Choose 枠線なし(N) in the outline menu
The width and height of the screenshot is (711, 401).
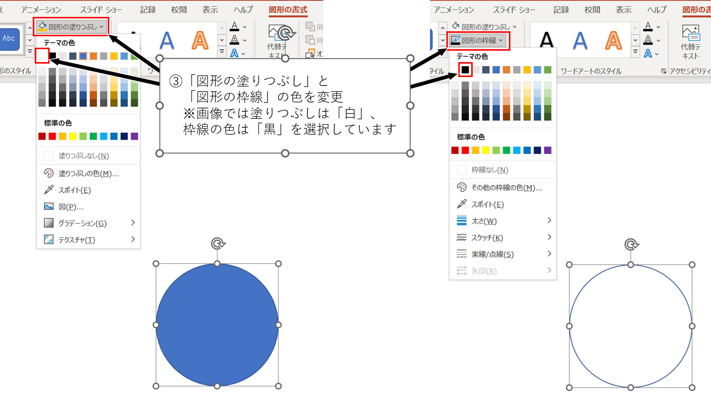[502, 170]
